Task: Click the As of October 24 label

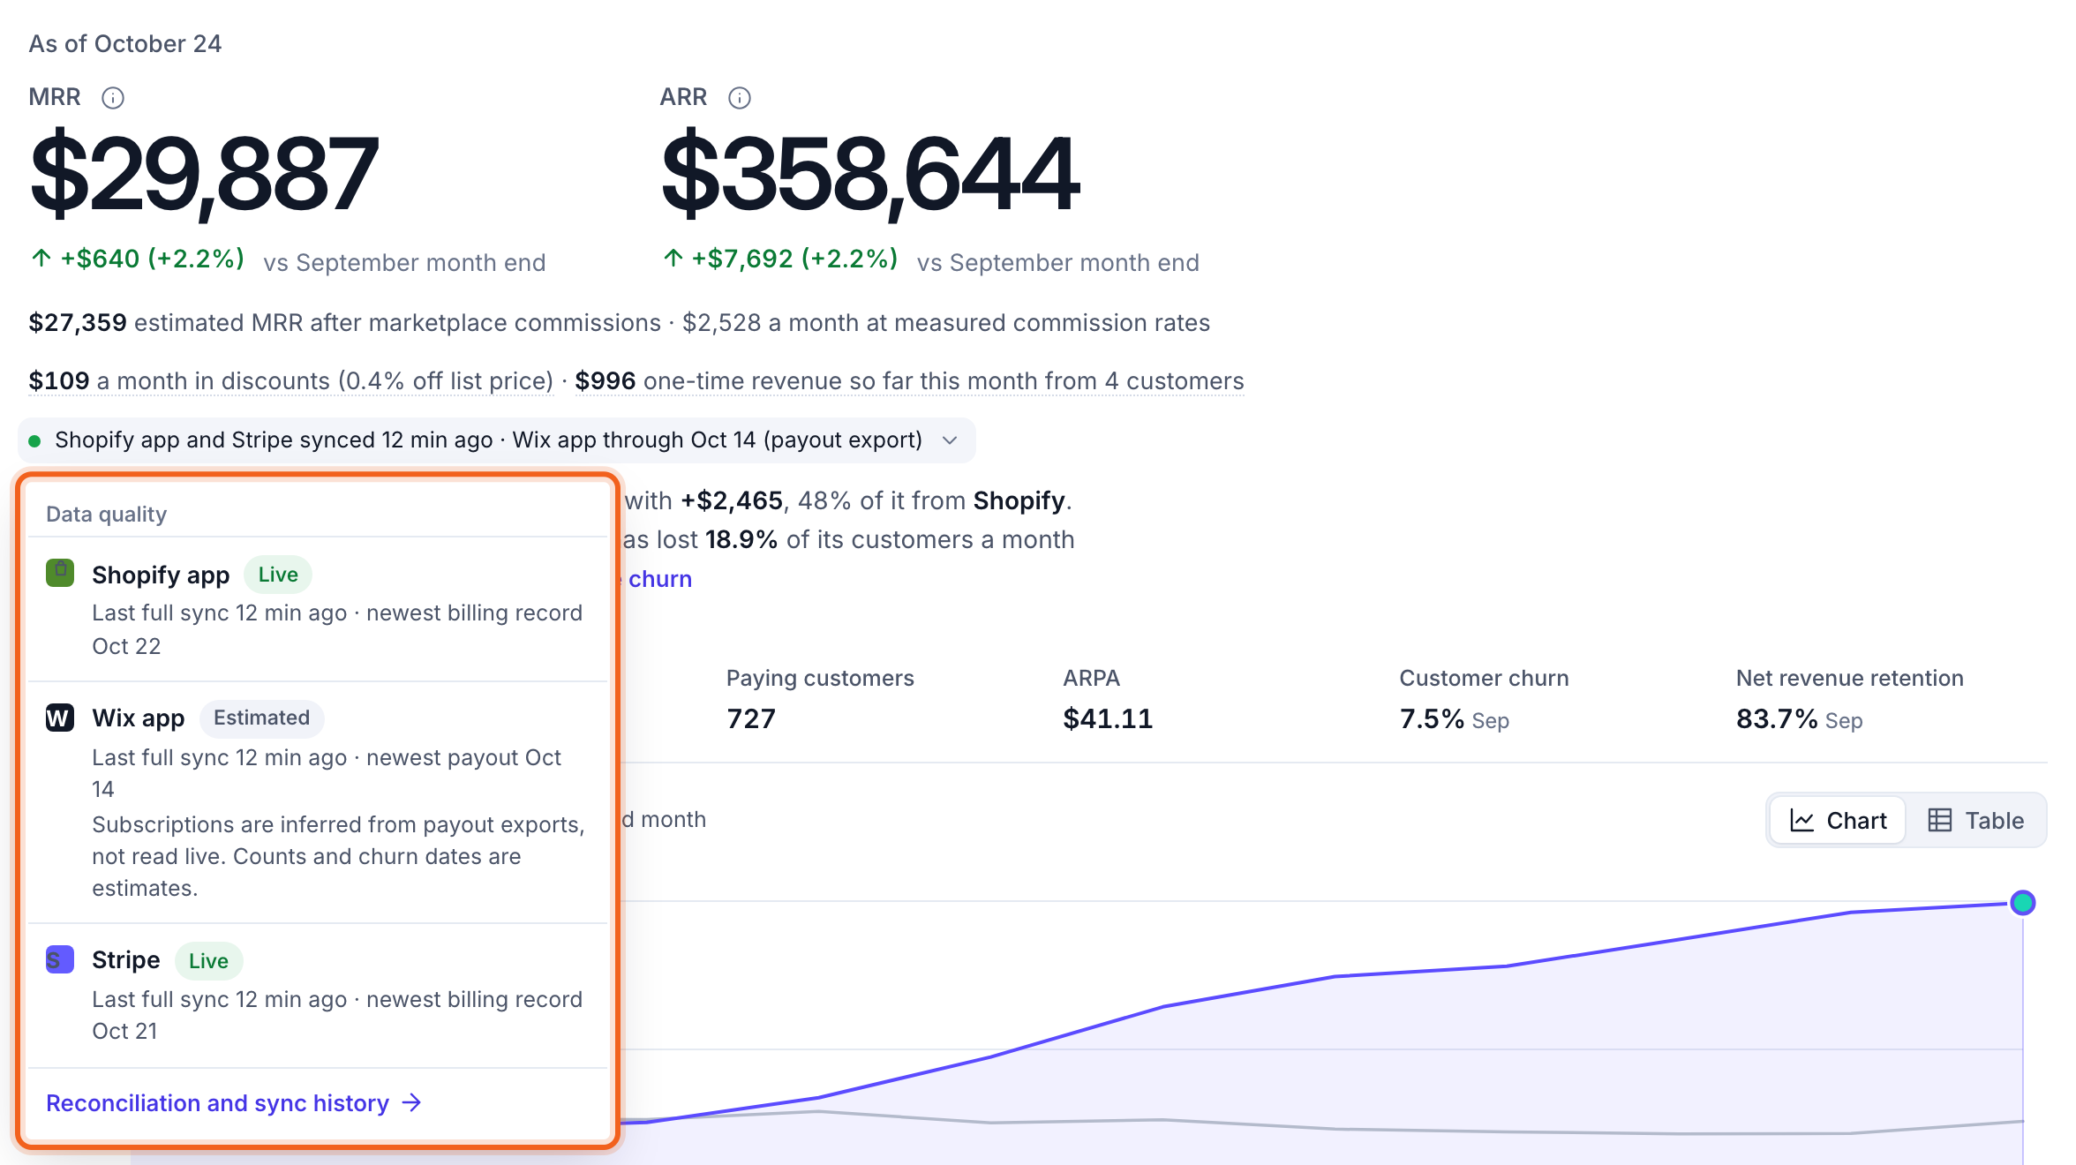Action: 124,44
